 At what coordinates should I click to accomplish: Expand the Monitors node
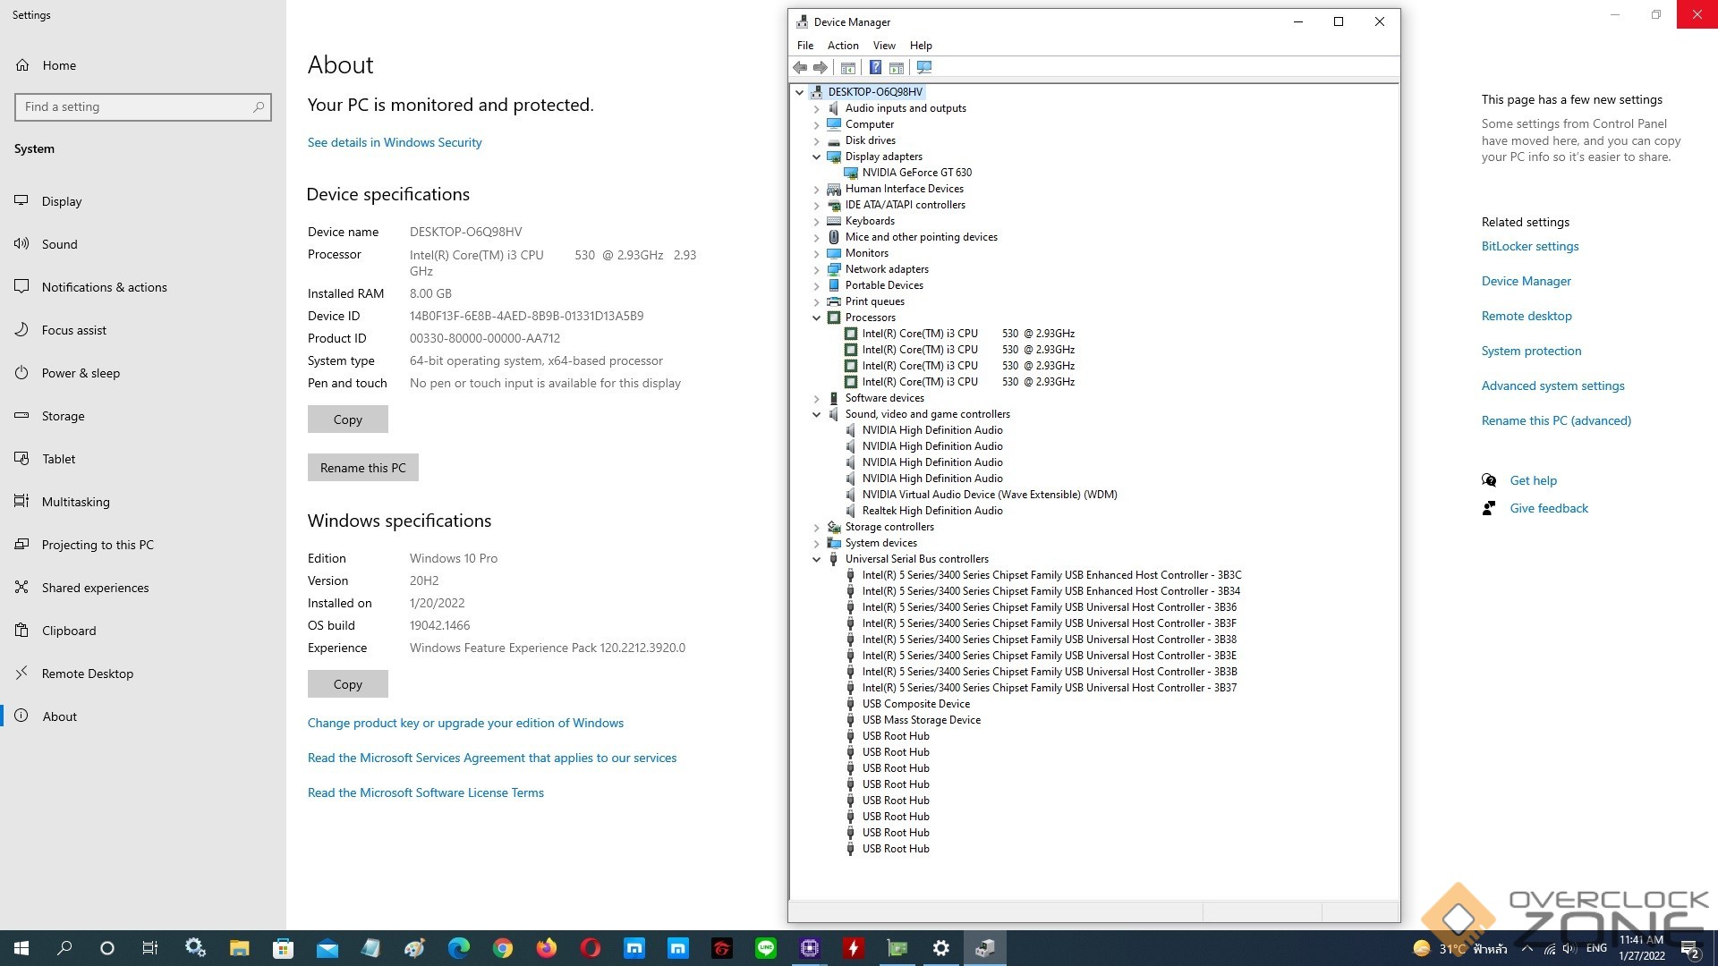coord(816,253)
